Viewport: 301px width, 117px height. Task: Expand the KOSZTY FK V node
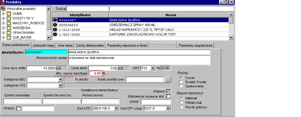pyautogui.click(x=3, y=18)
